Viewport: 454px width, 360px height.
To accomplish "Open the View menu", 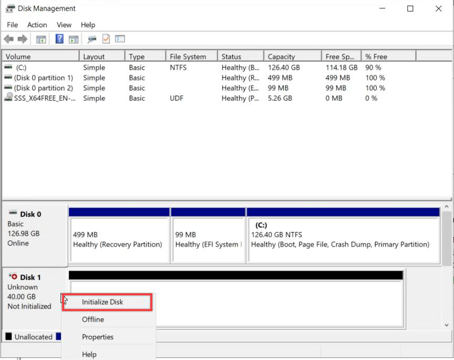I will coord(64,25).
